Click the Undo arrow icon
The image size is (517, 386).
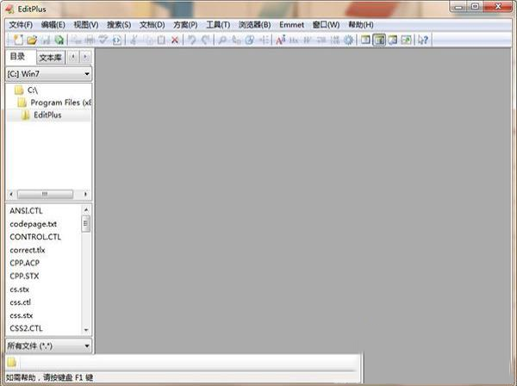(192, 40)
